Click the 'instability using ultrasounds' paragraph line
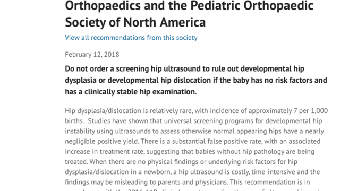 pyautogui.click(x=194, y=131)
